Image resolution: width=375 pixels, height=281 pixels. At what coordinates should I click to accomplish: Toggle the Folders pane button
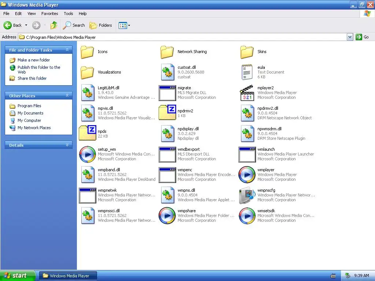coord(101,25)
